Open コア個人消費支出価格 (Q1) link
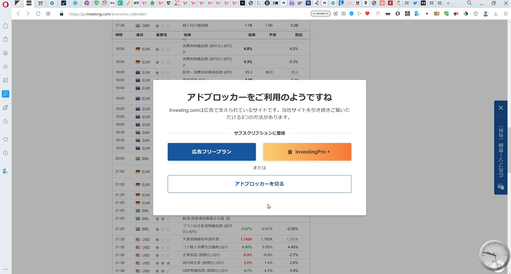The image size is (511, 274). pyautogui.click(x=205, y=247)
